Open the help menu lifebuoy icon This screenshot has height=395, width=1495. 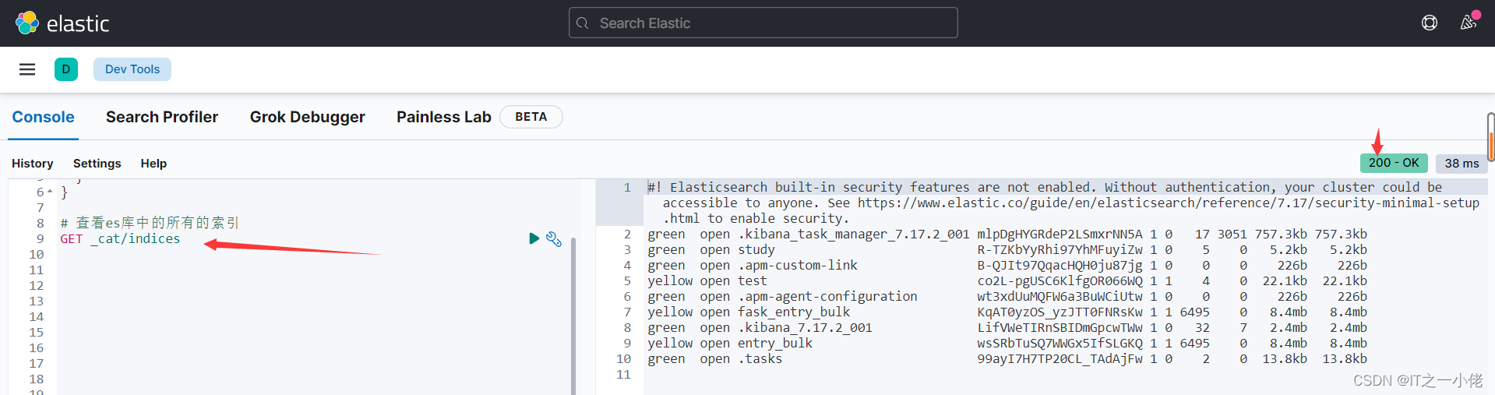pos(1430,23)
